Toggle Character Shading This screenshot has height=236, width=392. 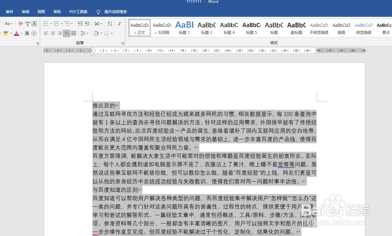[x=27, y=33]
